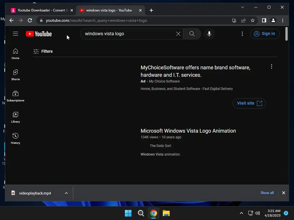
Task: Open taskbar Search
Action: click(141, 213)
